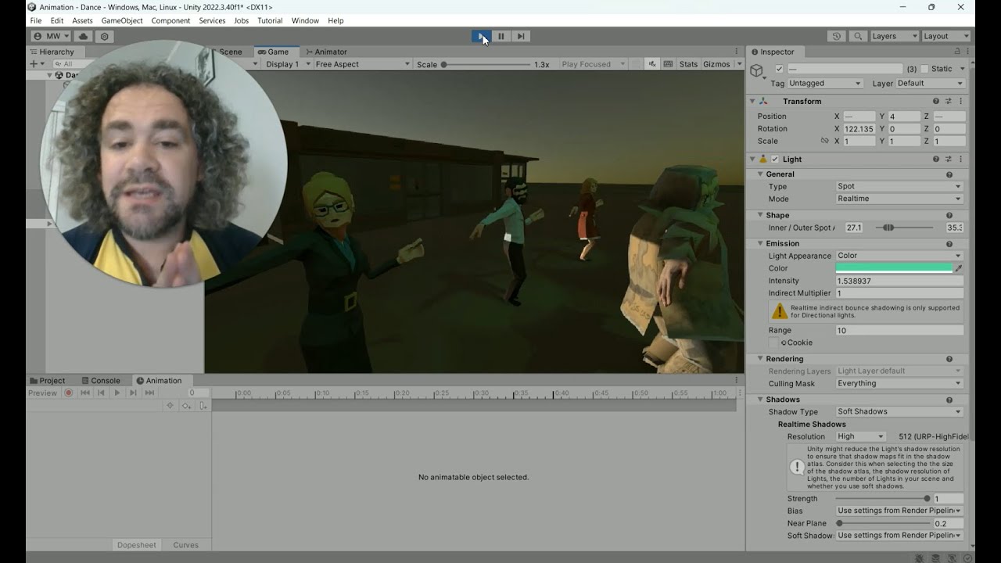Image resolution: width=1001 pixels, height=563 pixels.
Task: Open the Layers dropdown
Action: (895, 36)
